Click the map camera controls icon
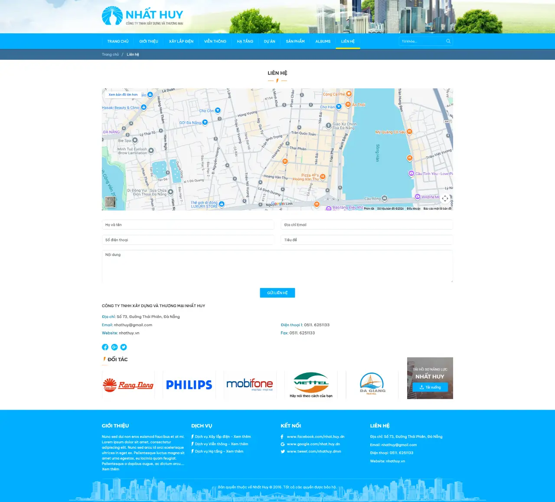This screenshot has width=555, height=502. 445,199
